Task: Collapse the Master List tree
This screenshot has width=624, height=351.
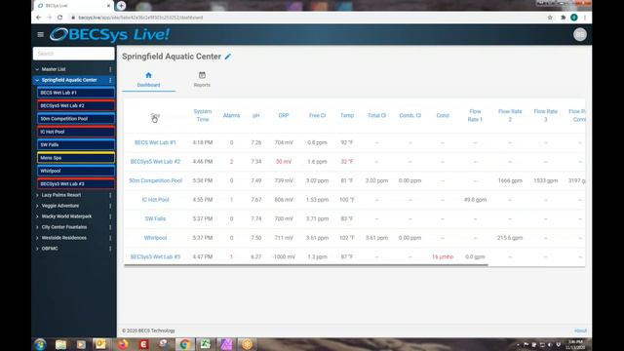Action: tap(37, 69)
